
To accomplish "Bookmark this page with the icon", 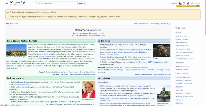I will click(x=170, y=24).
